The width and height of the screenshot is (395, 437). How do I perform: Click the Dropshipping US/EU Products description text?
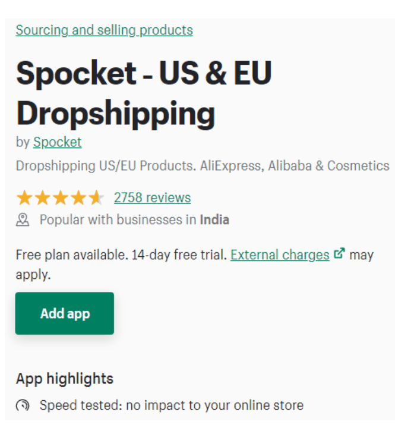[202, 165]
